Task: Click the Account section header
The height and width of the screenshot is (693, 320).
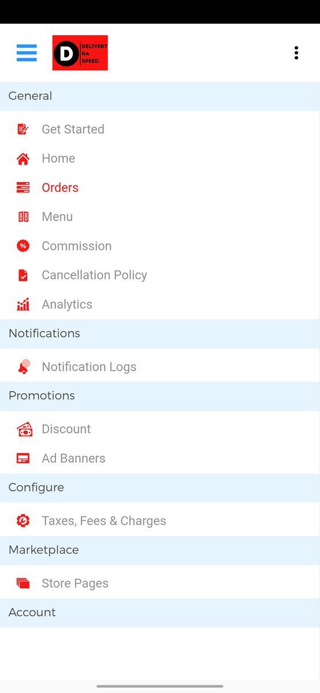Action: [x=160, y=613]
